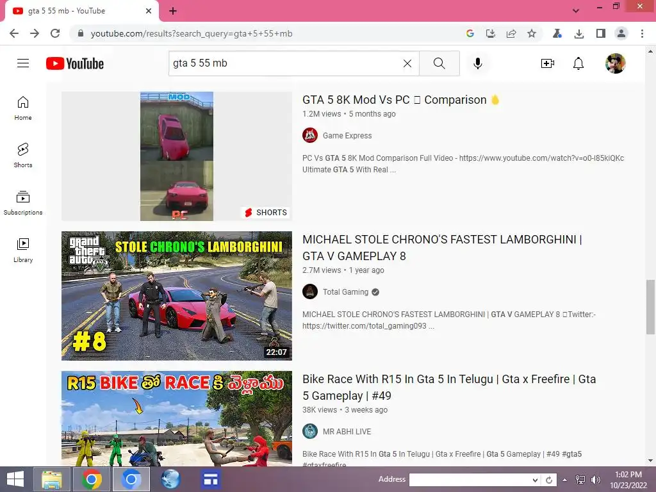Click the scrollbar up arrow

pos(650,51)
